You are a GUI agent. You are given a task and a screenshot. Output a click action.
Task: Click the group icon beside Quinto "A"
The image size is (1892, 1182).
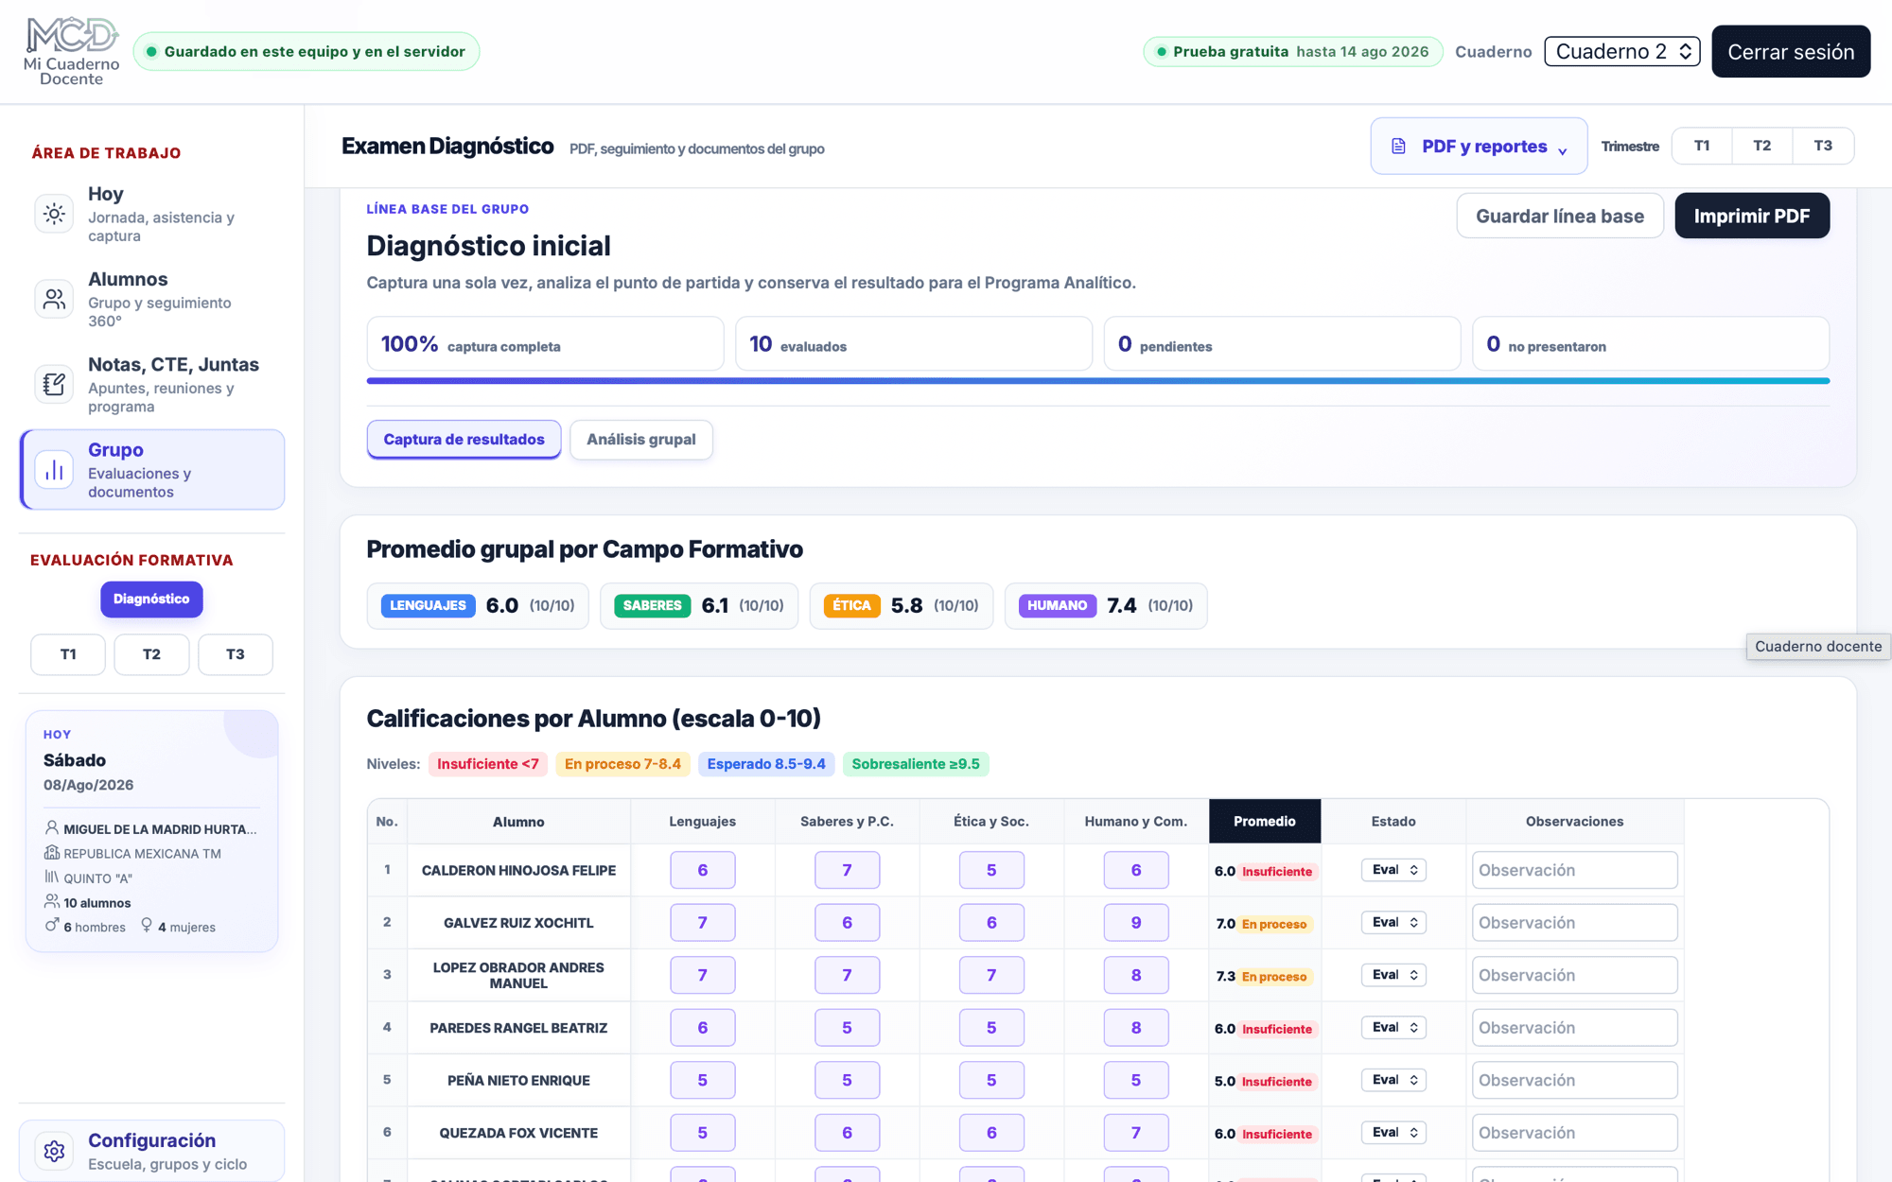52,877
